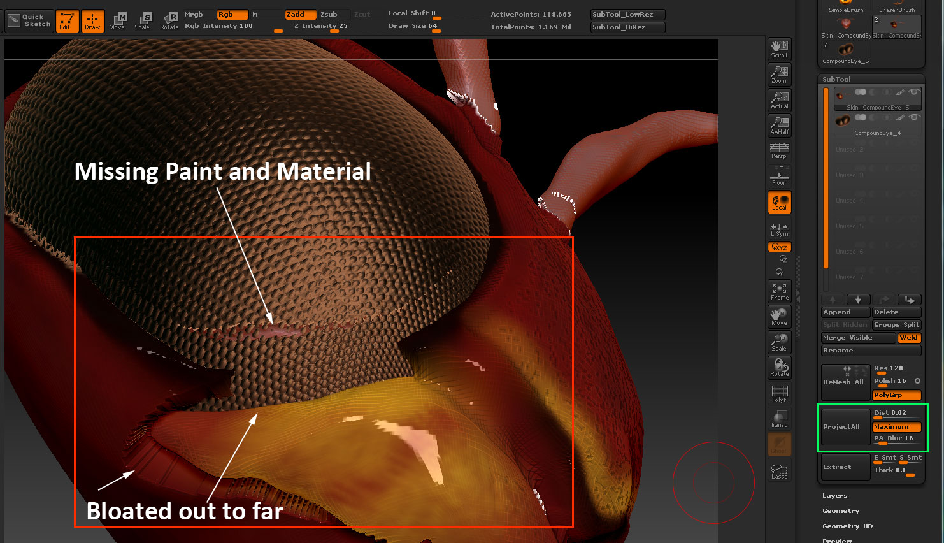944x543 pixels.
Task: Frame the model using the Frame icon
Action: coord(780,291)
